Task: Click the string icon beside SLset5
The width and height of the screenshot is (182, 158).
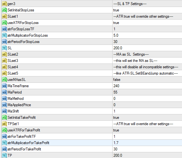Action: tap(4, 73)
